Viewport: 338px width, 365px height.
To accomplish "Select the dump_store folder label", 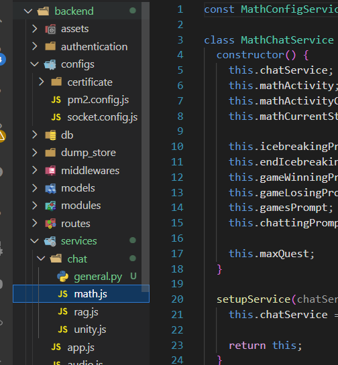I will (x=89, y=153).
